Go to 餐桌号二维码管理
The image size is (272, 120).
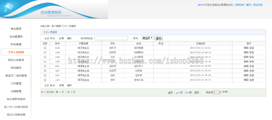[16, 76]
